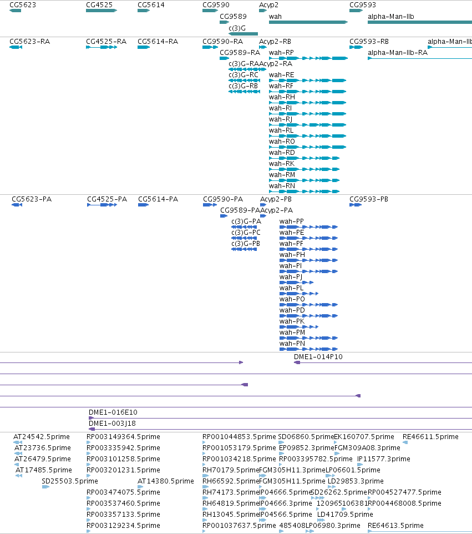Click the alpha-Man-IIb gene label
The height and width of the screenshot is (534, 472).
pyautogui.click(x=390, y=16)
